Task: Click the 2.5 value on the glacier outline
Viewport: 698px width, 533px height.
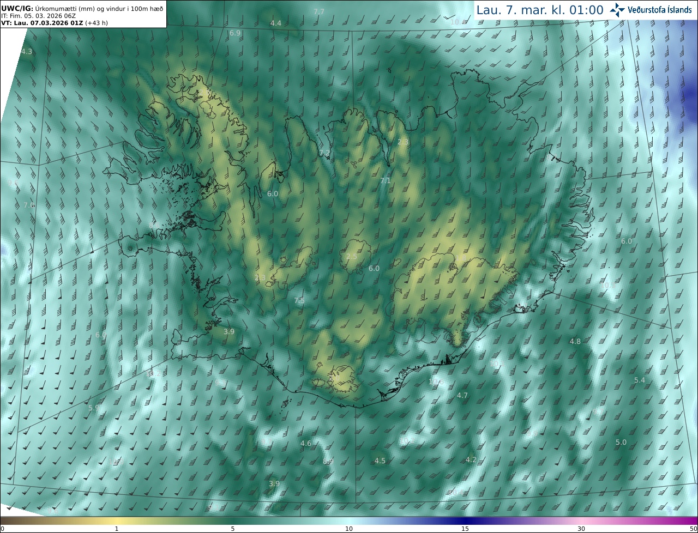Action: coord(352,257)
